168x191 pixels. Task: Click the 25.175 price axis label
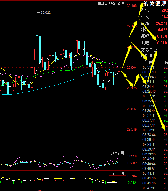coord(132,88)
